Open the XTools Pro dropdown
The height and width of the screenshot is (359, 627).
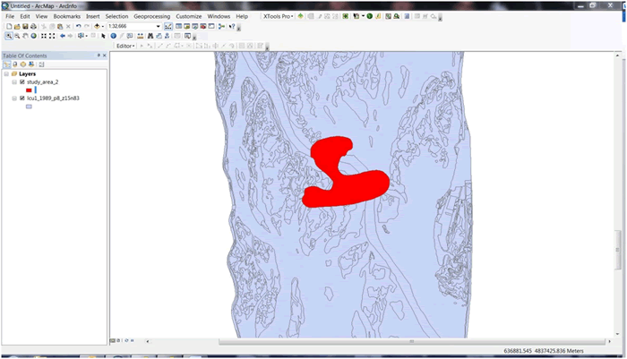tap(279, 16)
